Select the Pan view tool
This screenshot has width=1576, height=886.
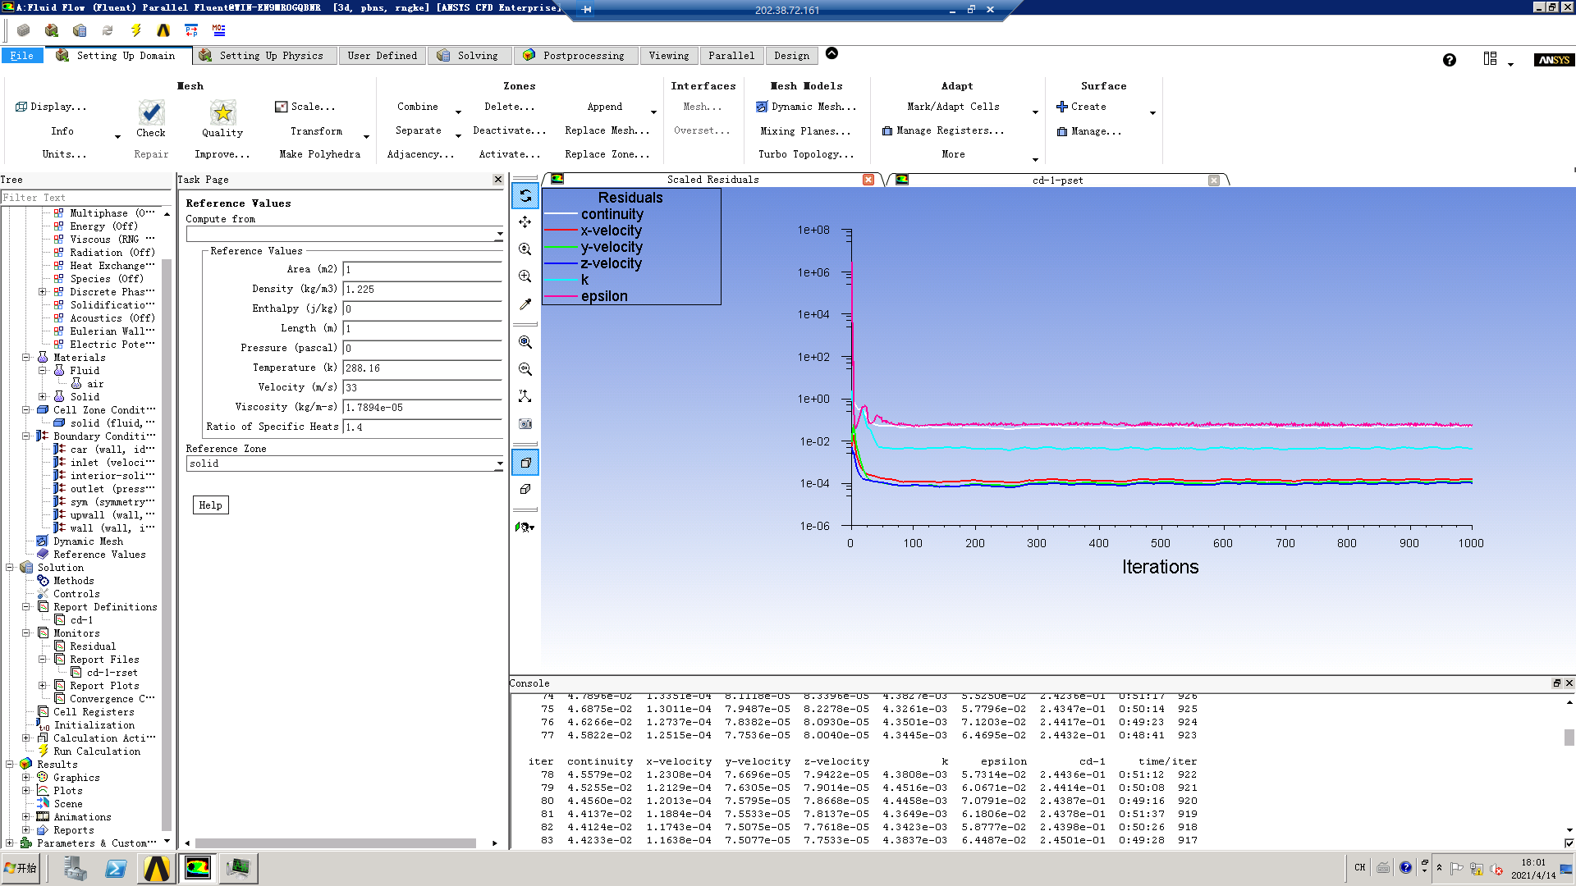click(525, 222)
